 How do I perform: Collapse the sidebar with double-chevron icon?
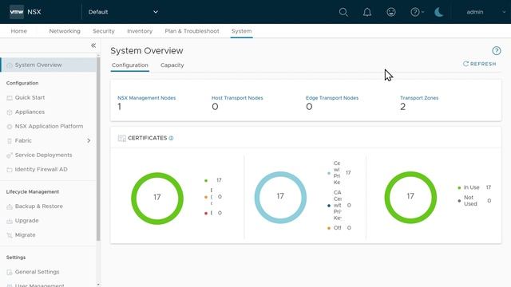tap(93, 45)
